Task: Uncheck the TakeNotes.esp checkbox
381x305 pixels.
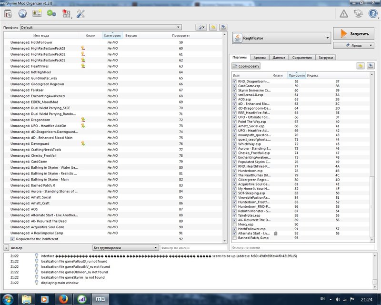Action: [x=234, y=215]
